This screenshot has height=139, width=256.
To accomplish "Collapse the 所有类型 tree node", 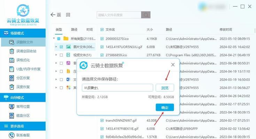I will pos(54,39).
